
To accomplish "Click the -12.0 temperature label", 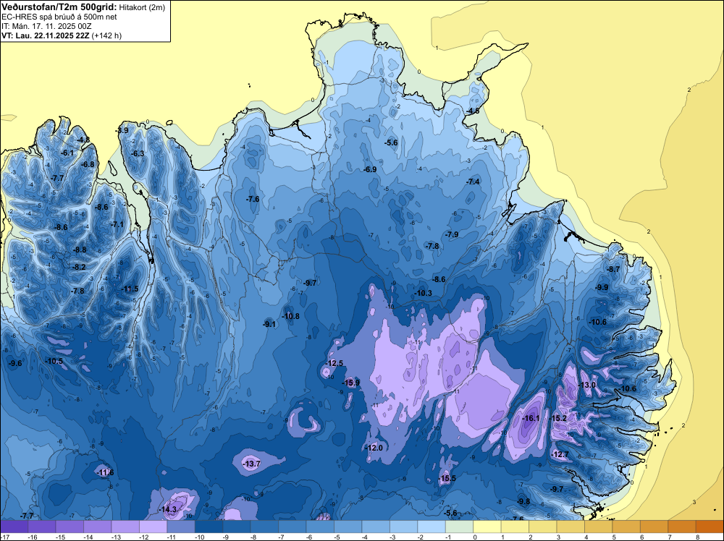I will coord(374,448).
